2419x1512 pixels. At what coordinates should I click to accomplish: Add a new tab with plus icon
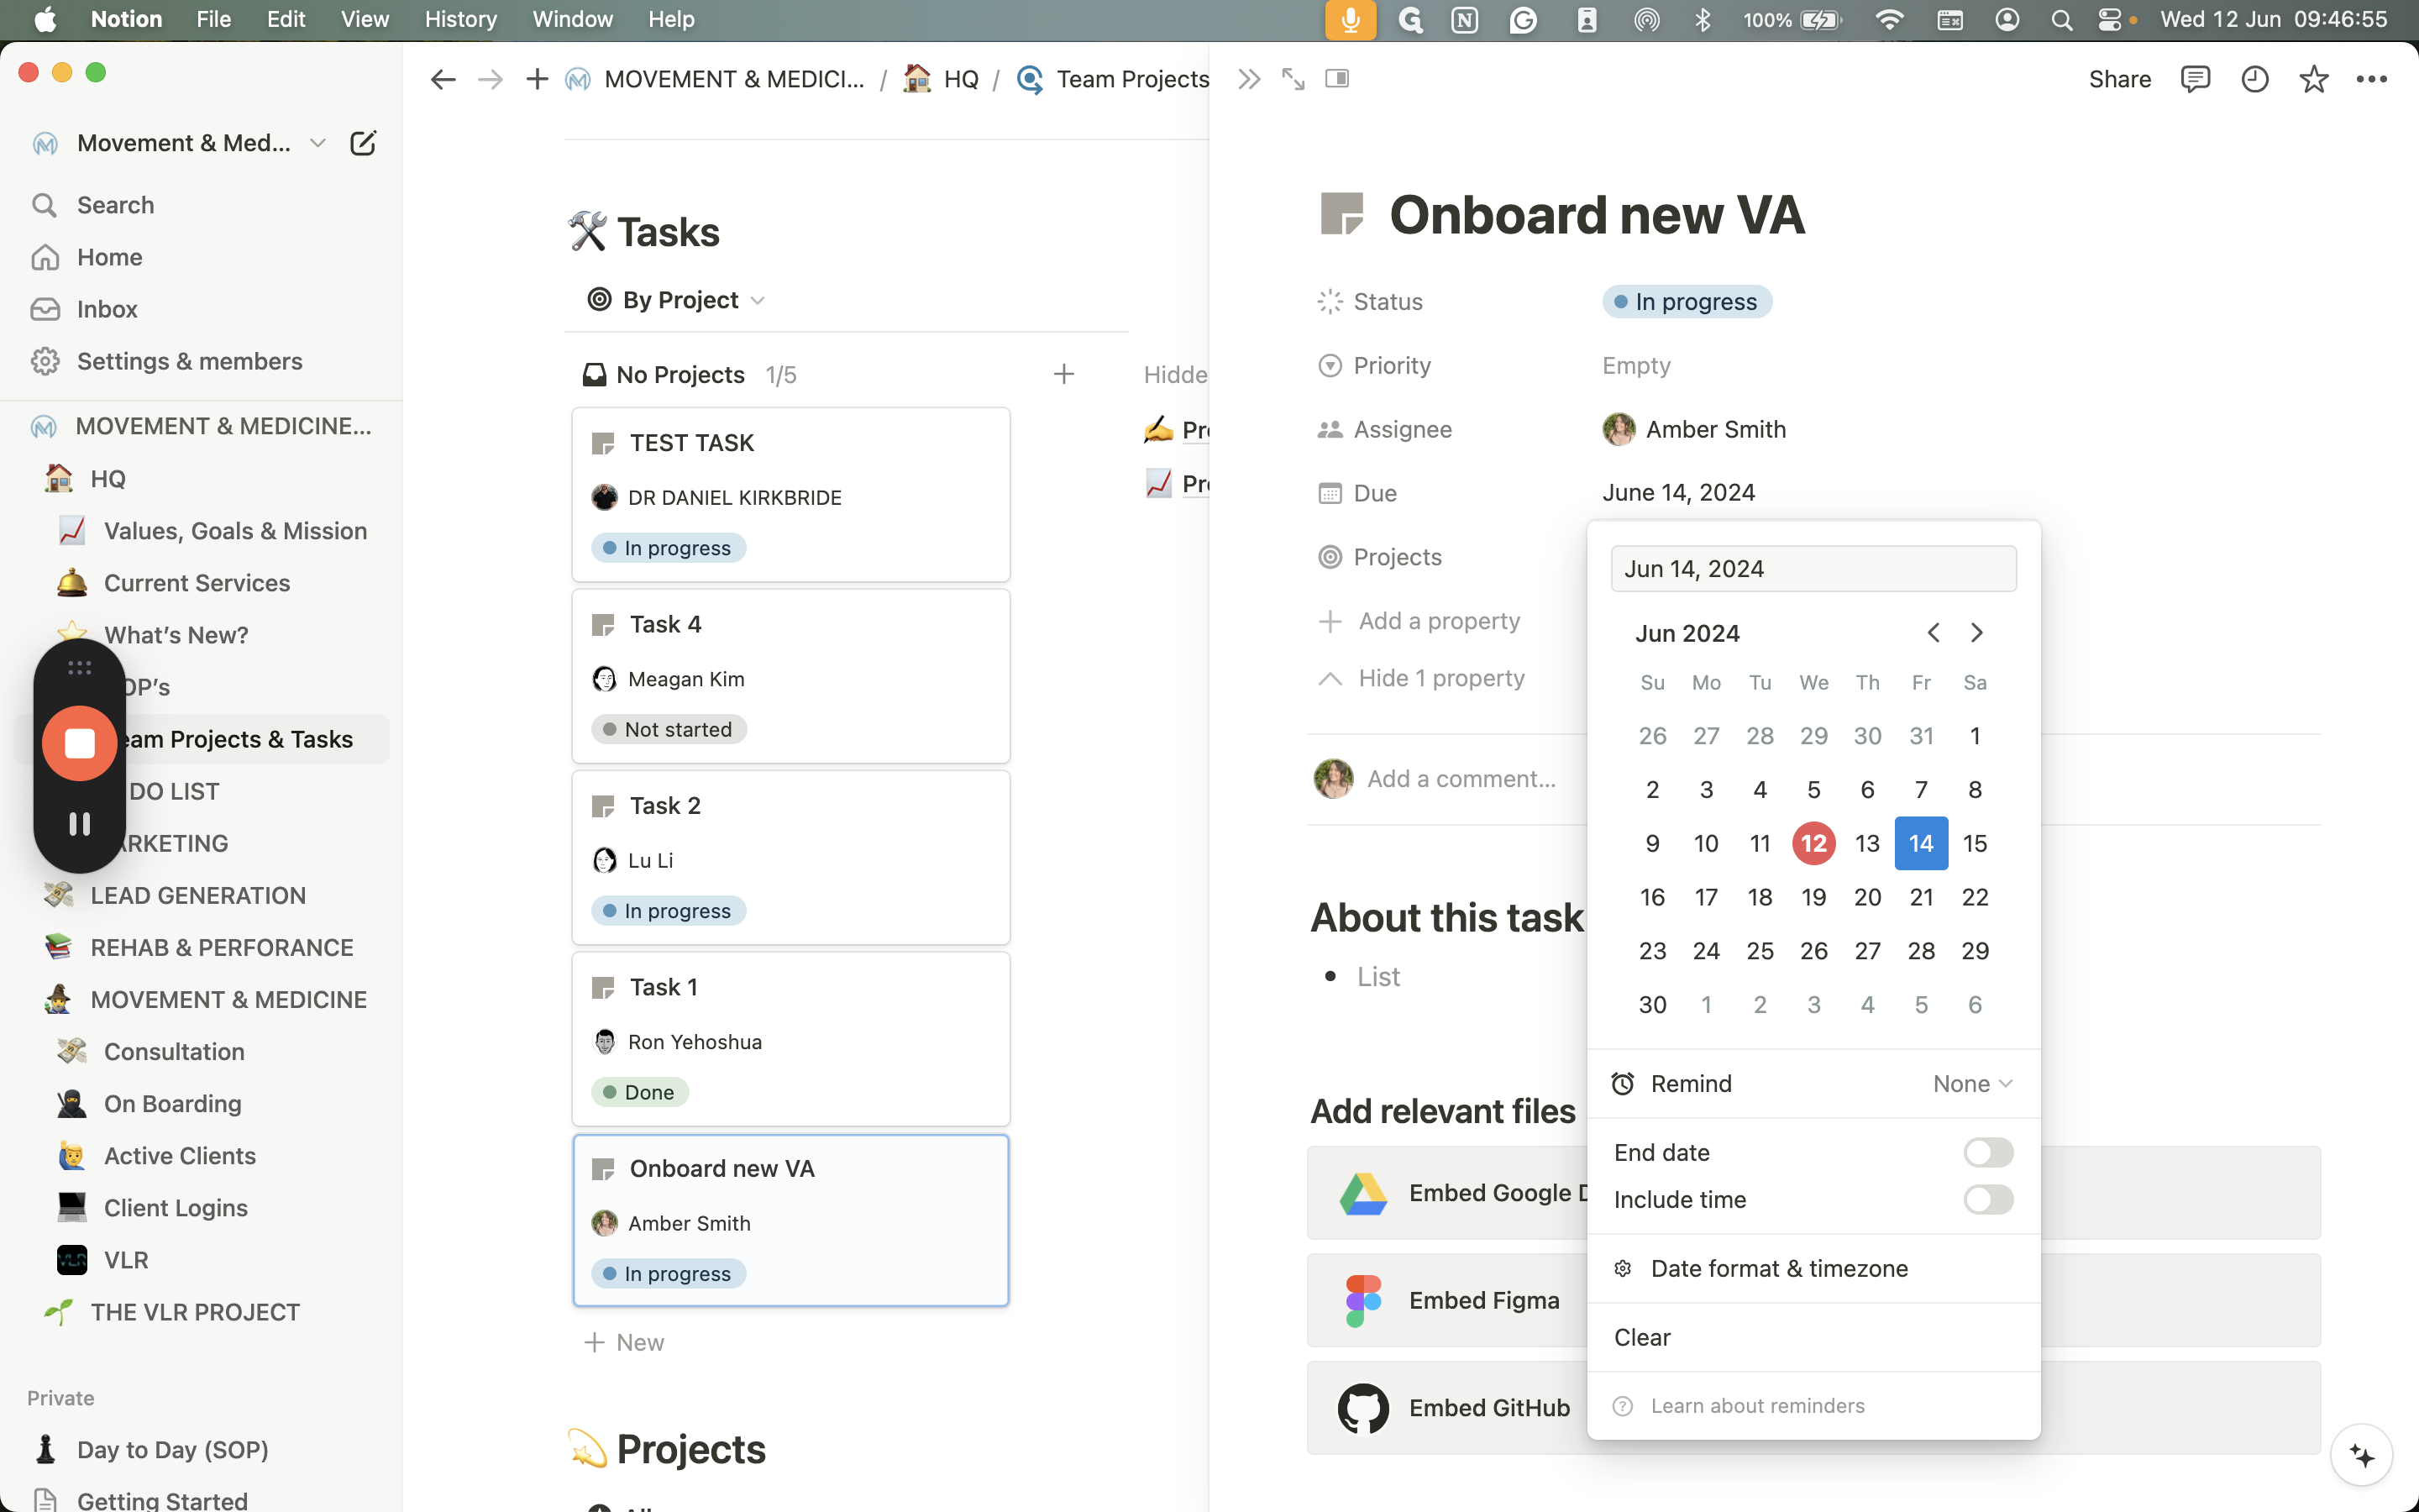[x=537, y=79]
